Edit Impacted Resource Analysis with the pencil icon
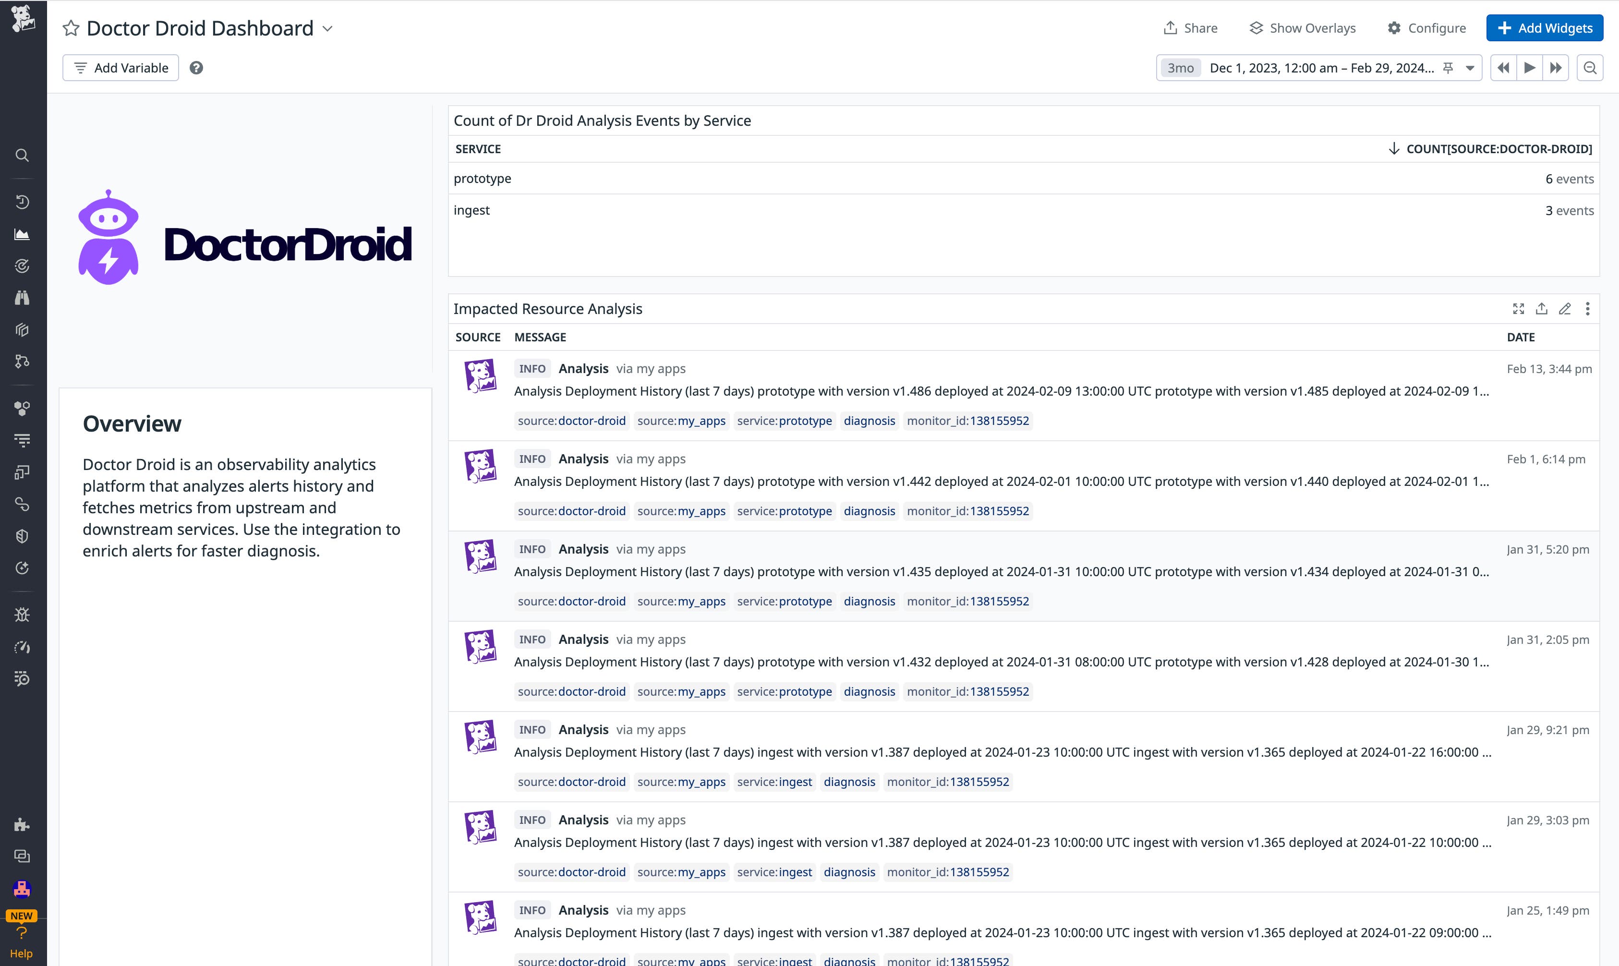1619x966 pixels. pyautogui.click(x=1565, y=309)
